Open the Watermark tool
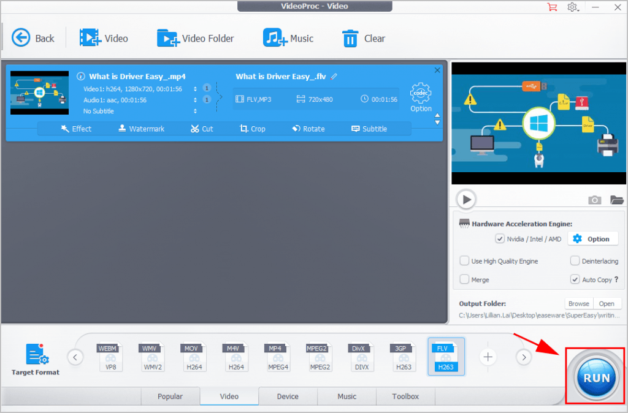628x413 pixels. (142, 129)
